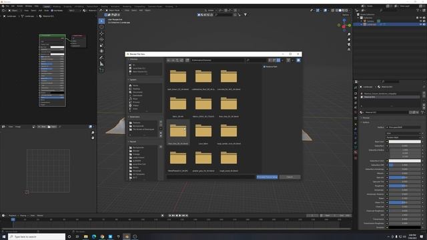427x240 pixels.
Task: Select the Rotate tool in viewport toolbar
Action: click(x=101, y=39)
